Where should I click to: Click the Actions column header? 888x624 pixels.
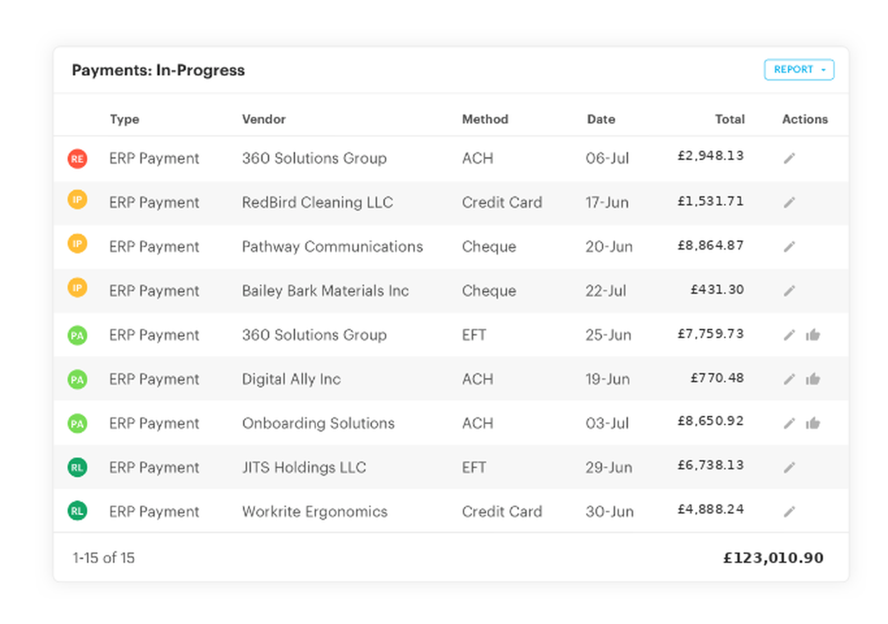tap(805, 119)
